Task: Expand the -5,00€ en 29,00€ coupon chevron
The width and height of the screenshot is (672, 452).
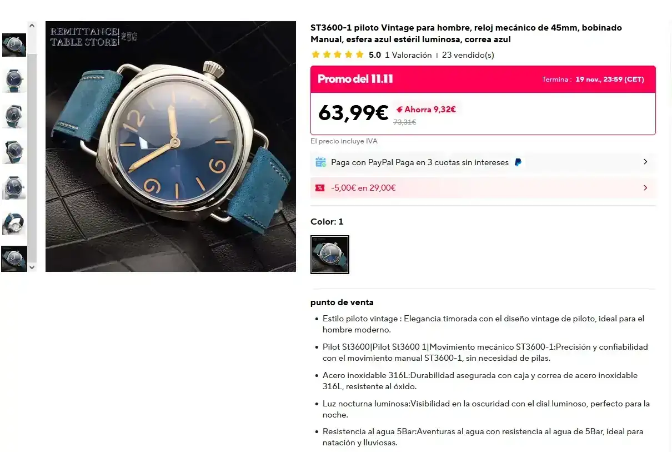Action: click(x=645, y=188)
